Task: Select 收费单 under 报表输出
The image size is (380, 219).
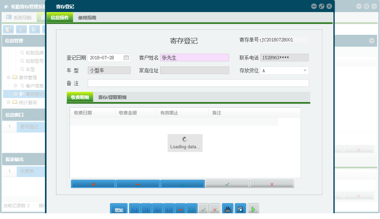Action: click(x=27, y=171)
